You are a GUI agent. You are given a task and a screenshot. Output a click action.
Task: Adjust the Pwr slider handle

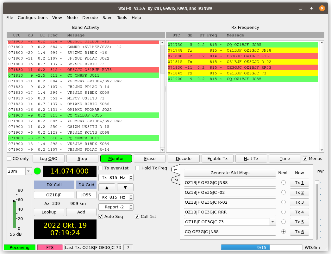coord(317,182)
